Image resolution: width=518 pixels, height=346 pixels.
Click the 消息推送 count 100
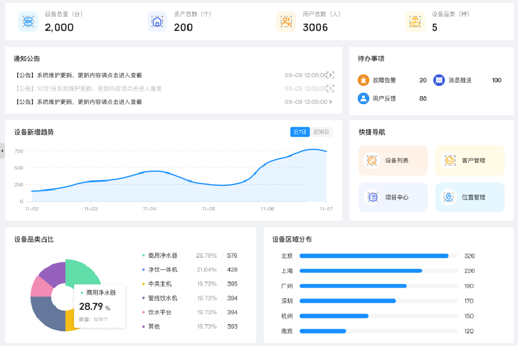[497, 80]
